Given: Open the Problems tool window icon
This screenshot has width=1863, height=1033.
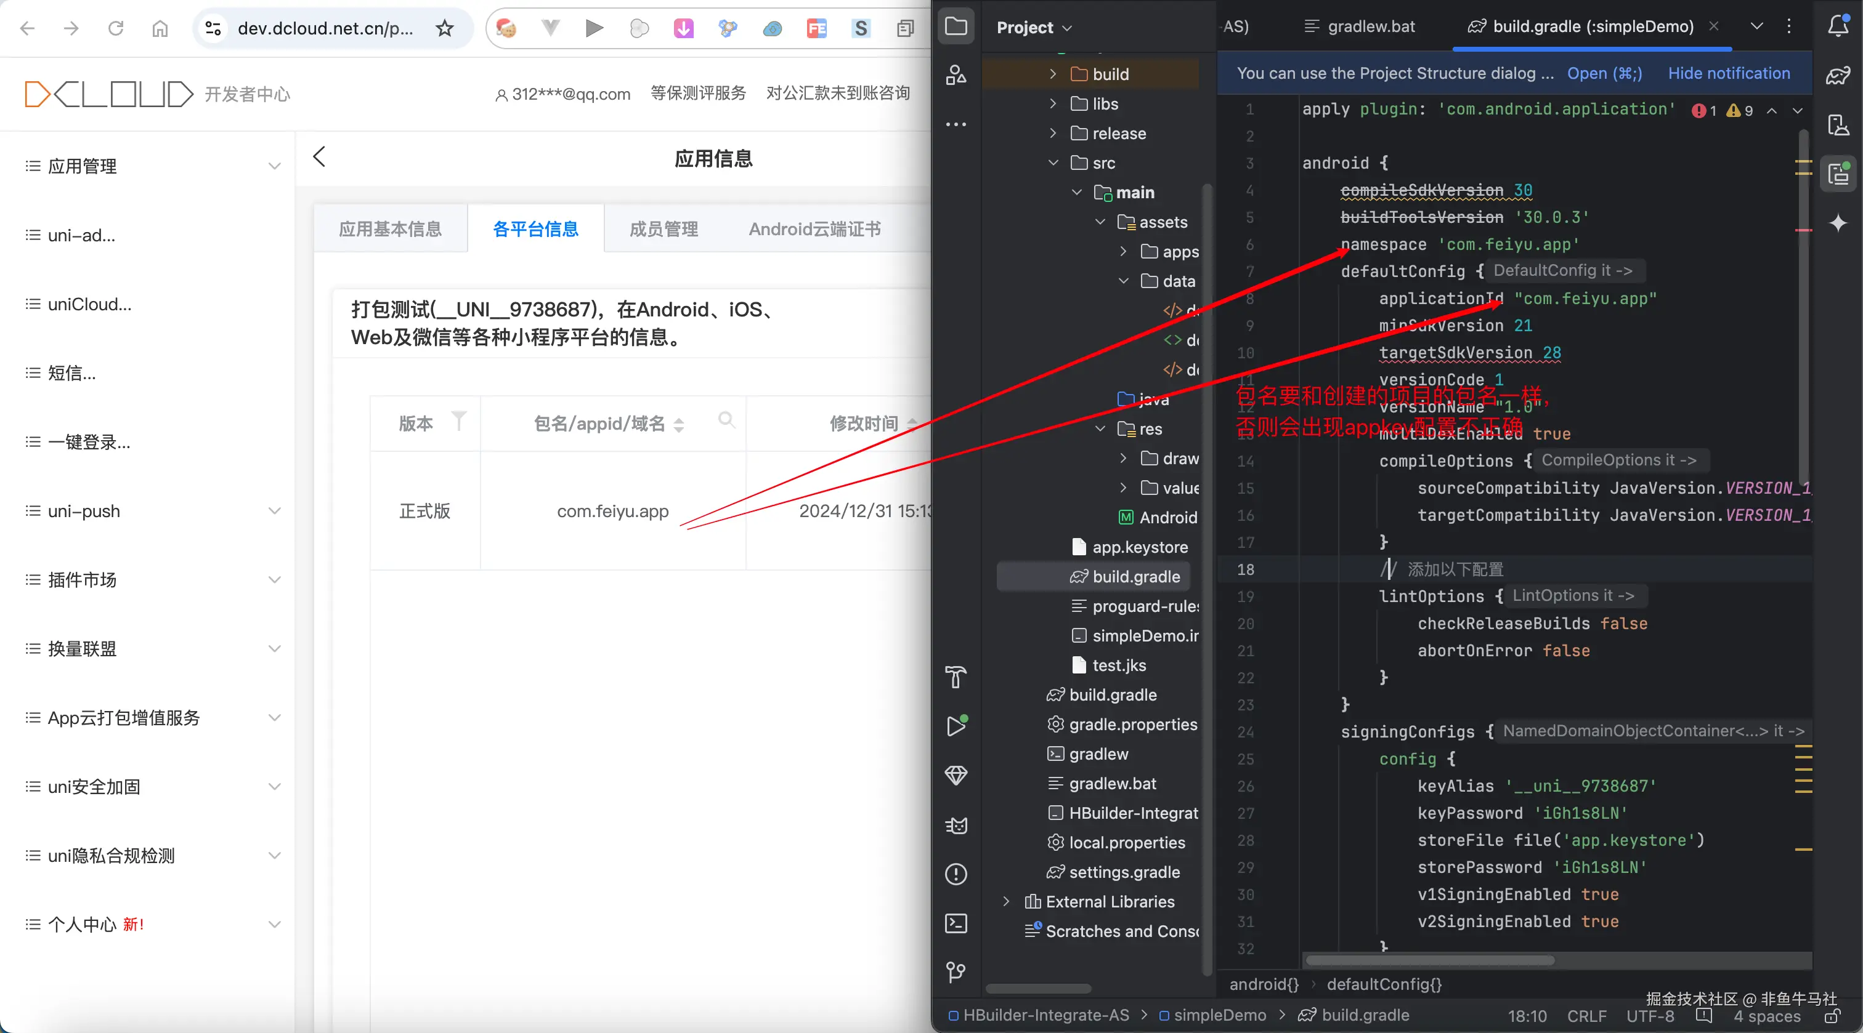Looking at the screenshot, I should click(x=956, y=874).
